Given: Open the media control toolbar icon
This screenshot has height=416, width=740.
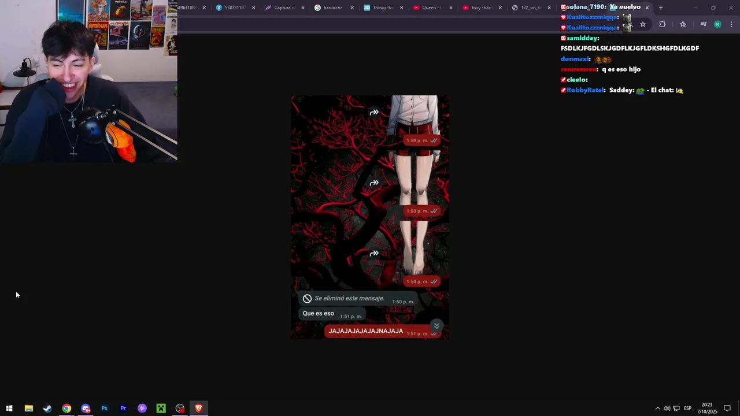Looking at the screenshot, I should (x=703, y=24).
